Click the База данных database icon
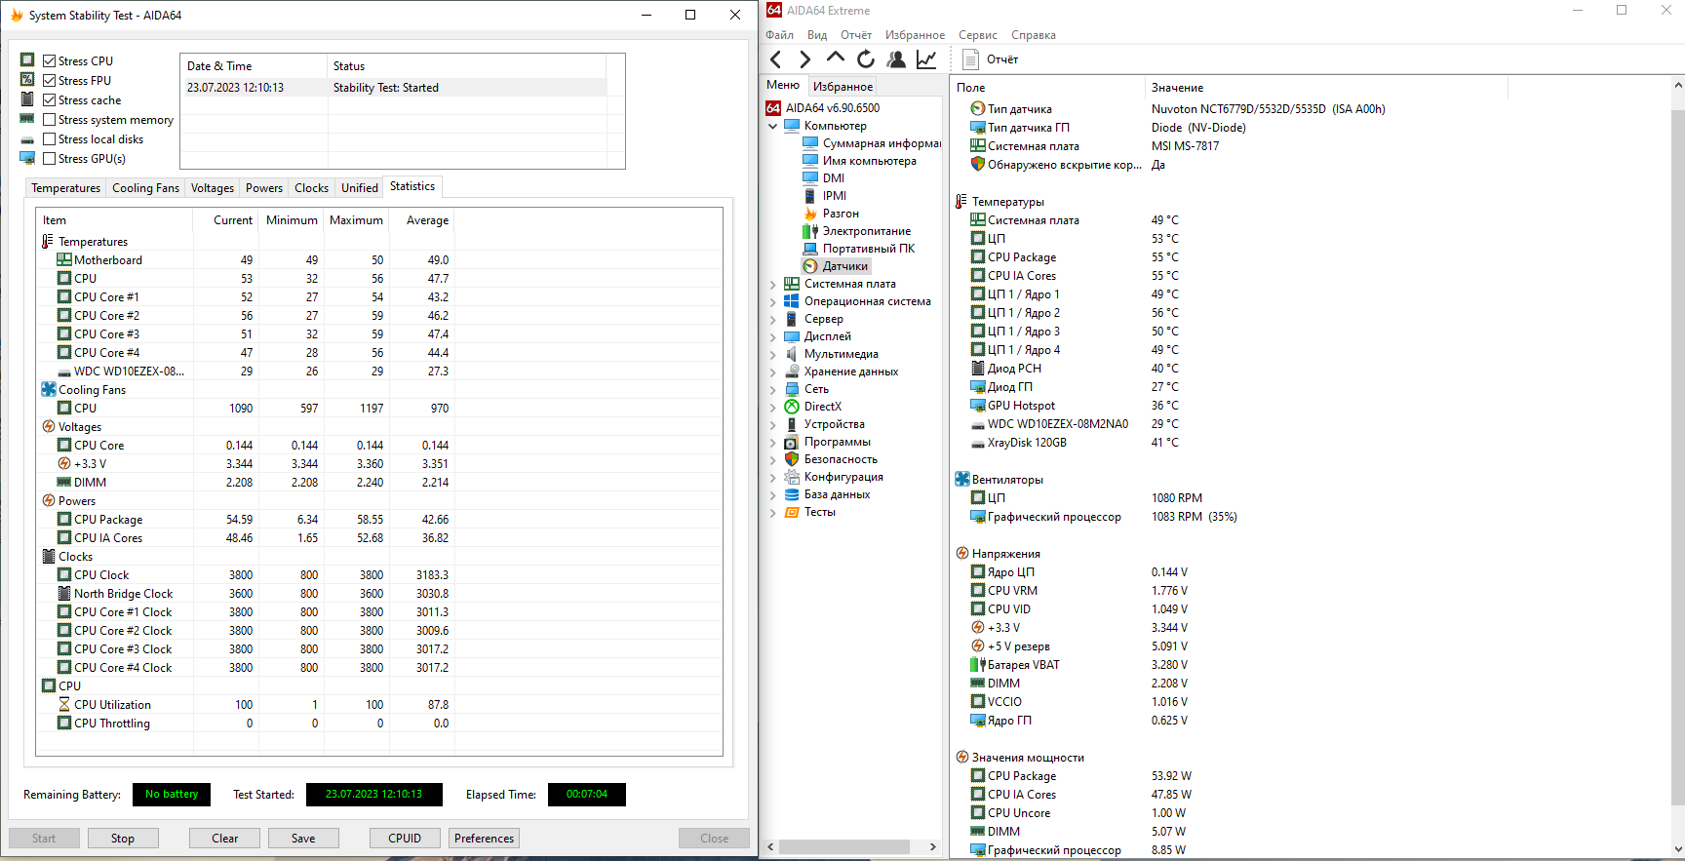The height and width of the screenshot is (861, 1685). click(792, 494)
